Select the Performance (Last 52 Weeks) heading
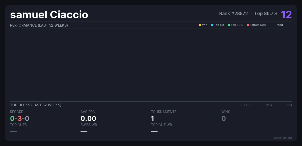Image resolution: width=302 pixels, height=146 pixels. pyautogui.click(x=39, y=25)
